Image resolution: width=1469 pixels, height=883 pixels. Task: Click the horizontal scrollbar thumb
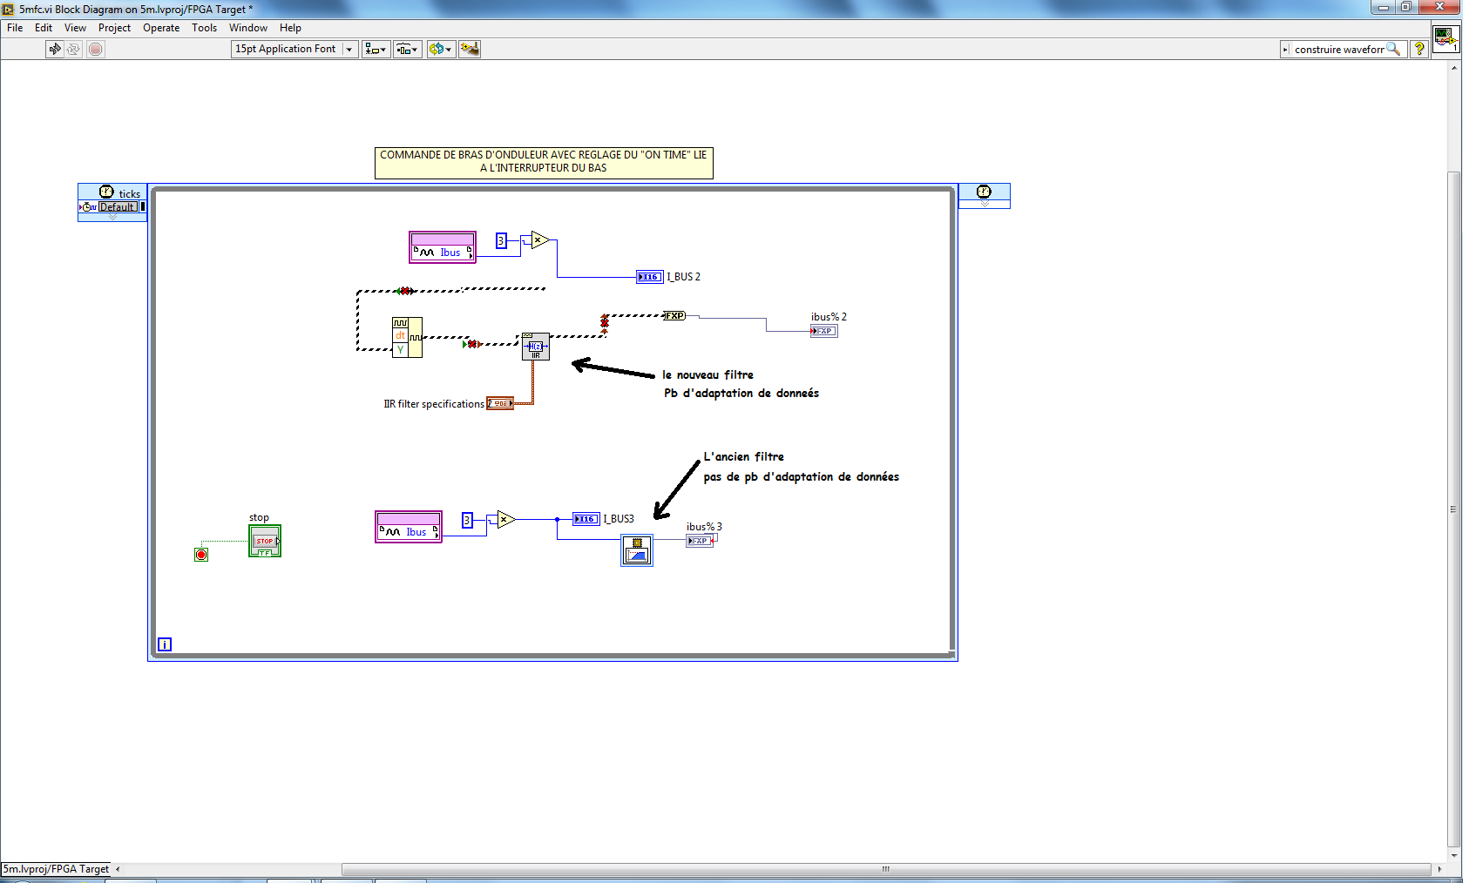point(886,869)
